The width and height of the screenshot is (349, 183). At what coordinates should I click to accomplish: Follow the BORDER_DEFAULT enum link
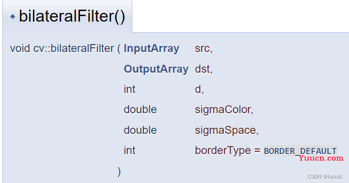(x=300, y=151)
